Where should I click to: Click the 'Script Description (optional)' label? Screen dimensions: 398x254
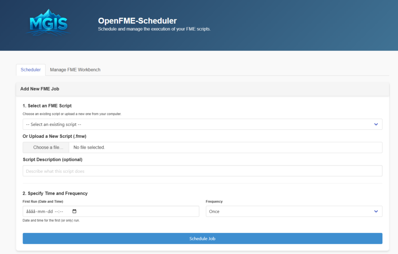(x=52, y=160)
